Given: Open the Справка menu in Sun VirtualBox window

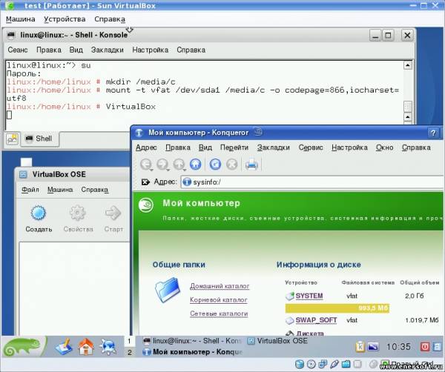Looking at the screenshot, I should coord(110,19).
